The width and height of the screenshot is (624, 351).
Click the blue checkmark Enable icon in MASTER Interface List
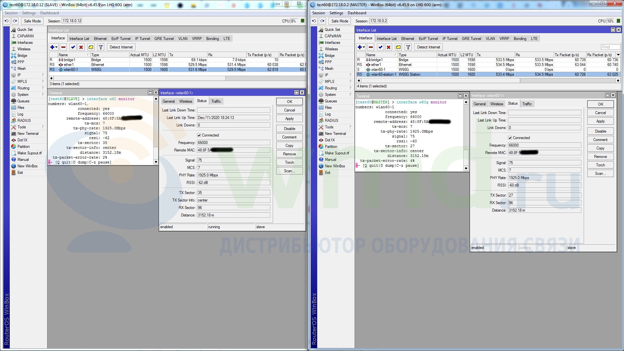(381, 47)
